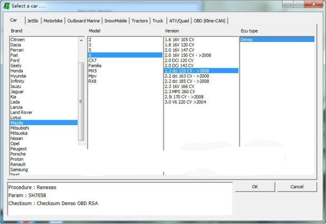The height and width of the screenshot is (224, 326).
Task: Minimize the Select a car window
Action: tap(288, 4)
